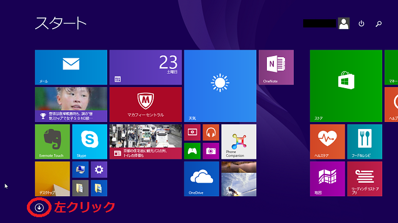Open the Mail tile
This screenshot has width=398, height=223.
click(71, 67)
